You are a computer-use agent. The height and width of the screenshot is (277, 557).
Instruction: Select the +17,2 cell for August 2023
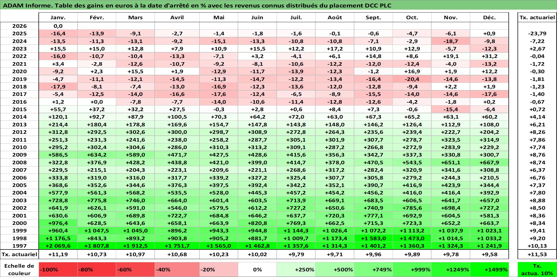(x=335, y=49)
